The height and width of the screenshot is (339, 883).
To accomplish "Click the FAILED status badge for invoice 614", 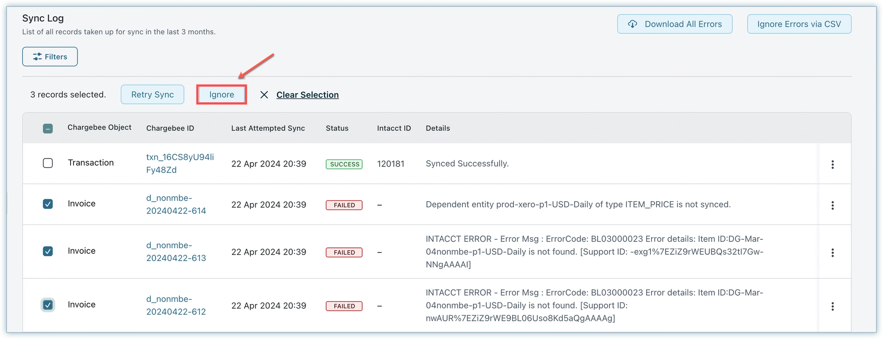I will tap(344, 205).
